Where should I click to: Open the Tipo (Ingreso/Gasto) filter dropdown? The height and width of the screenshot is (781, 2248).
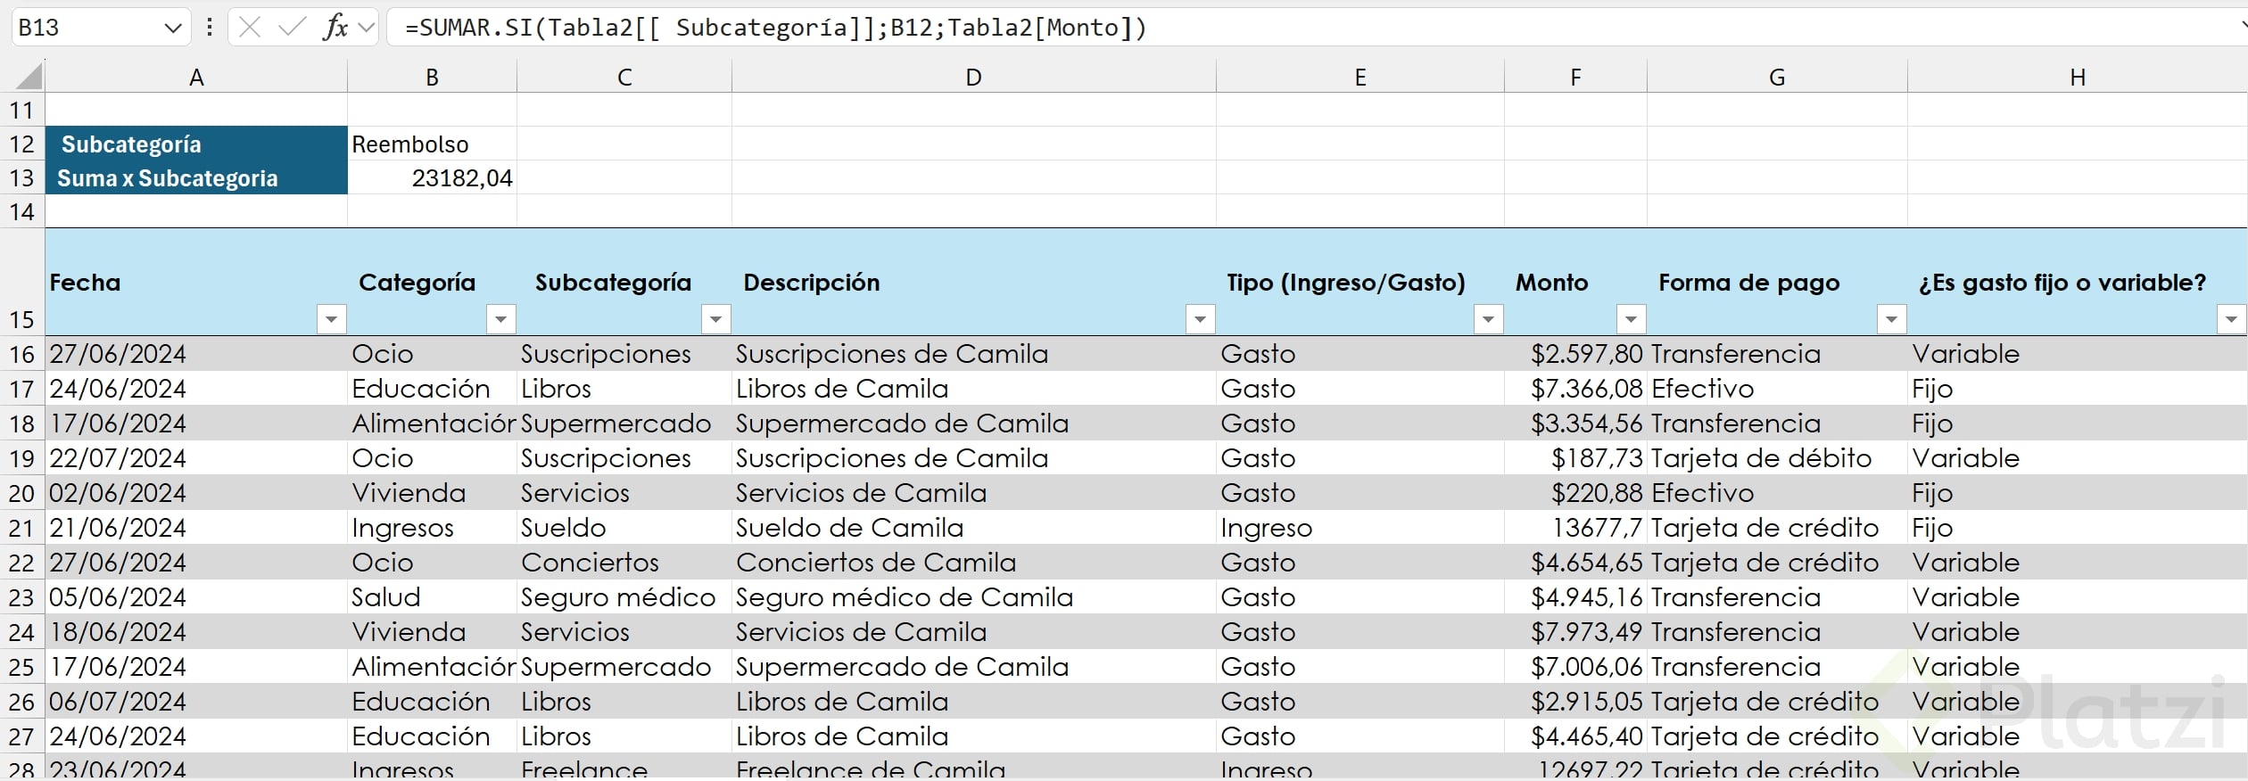[1488, 319]
